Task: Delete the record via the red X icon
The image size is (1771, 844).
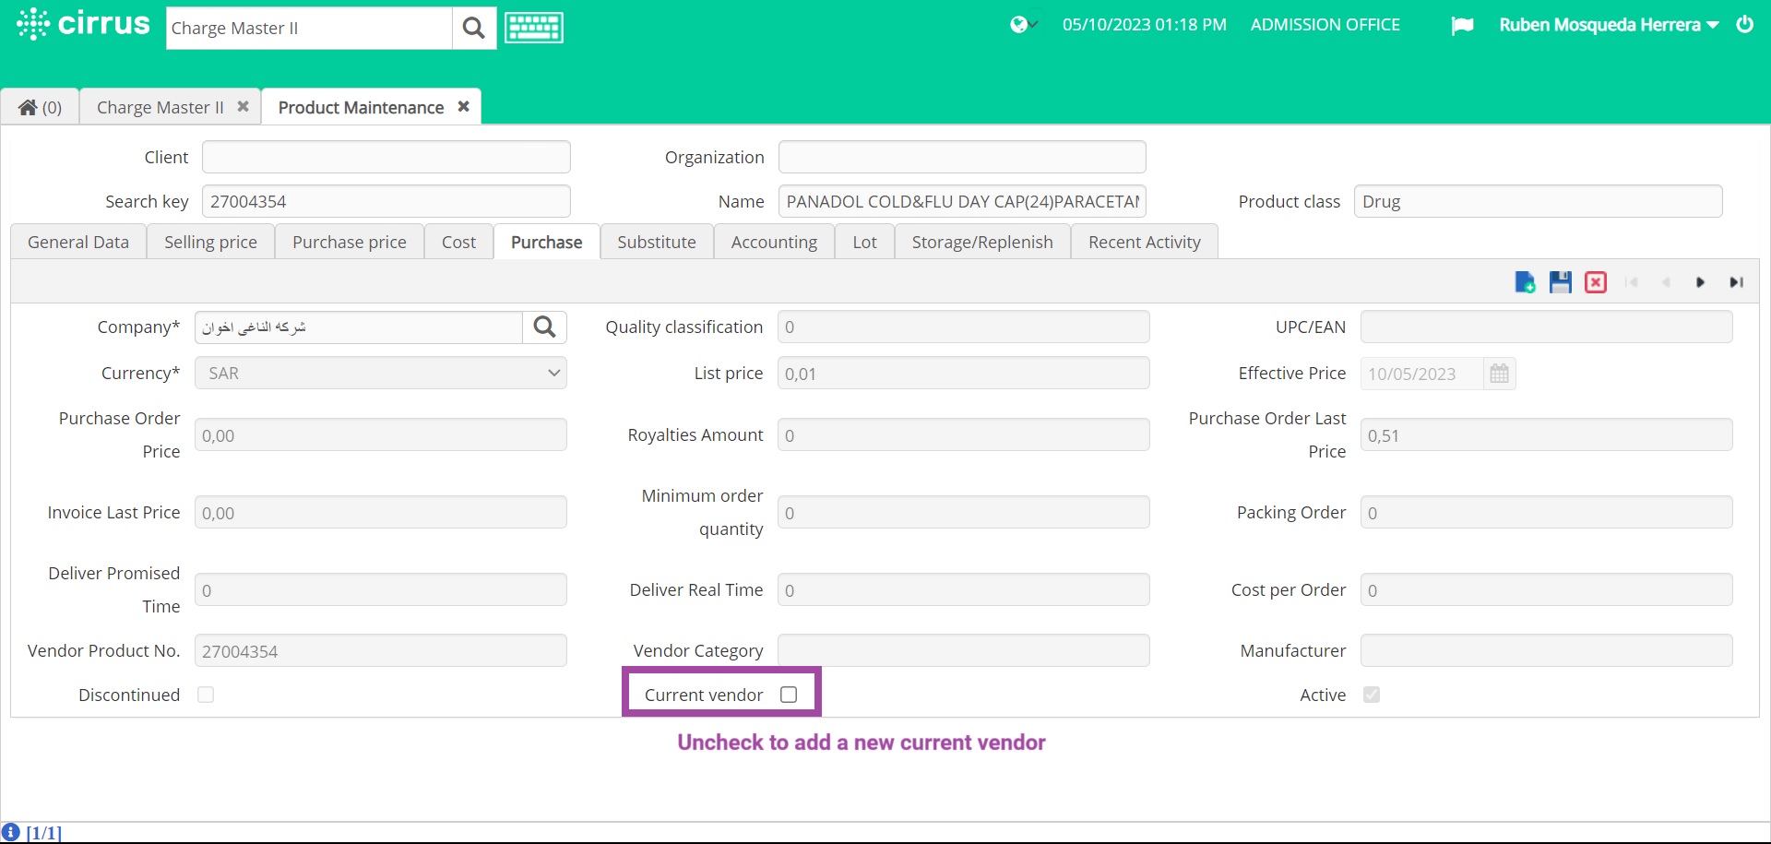Action: pos(1596,282)
